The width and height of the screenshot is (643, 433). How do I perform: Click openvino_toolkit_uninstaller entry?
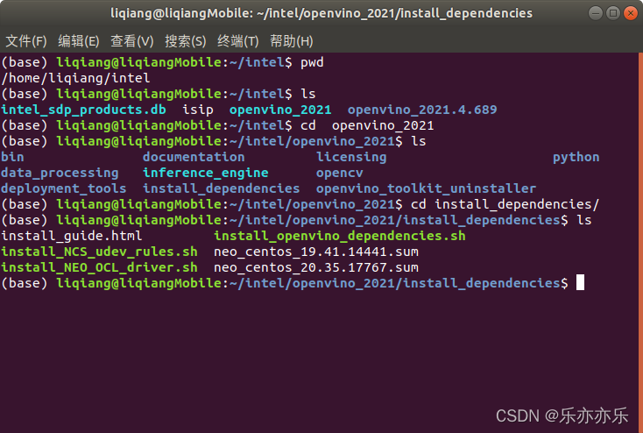426,188
